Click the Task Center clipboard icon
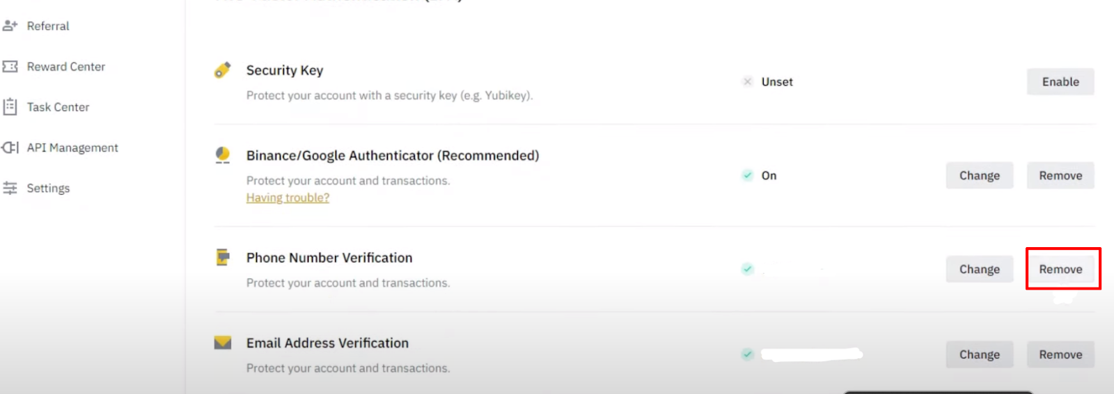Image resolution: width=1114 pixels, height=394 pixels. pos(10,107)
